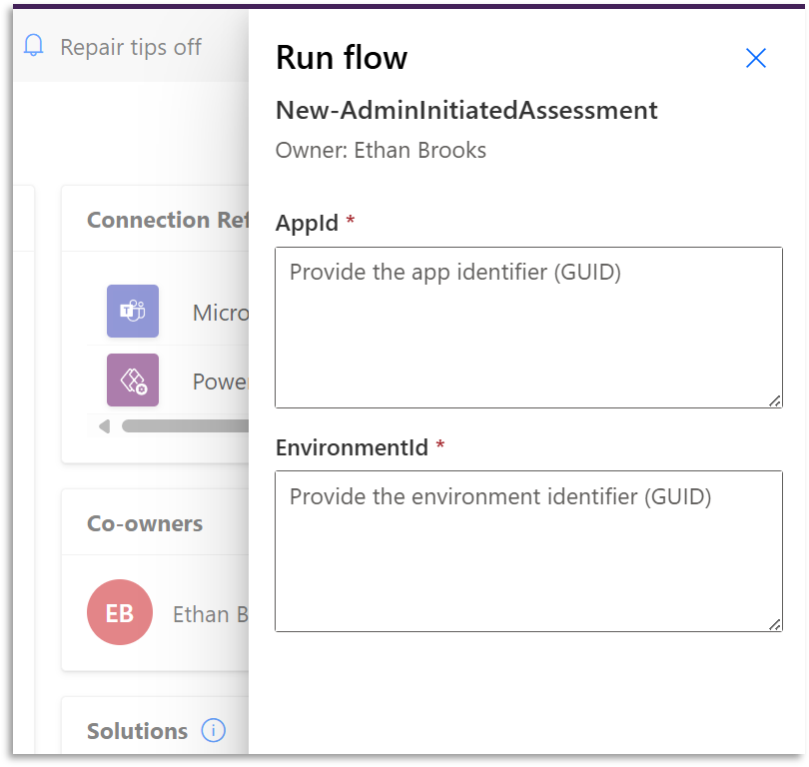Viewport: 809px width, 767px height.
Task: Click the Ethan B co-owner name
Action: coord(211,614)
